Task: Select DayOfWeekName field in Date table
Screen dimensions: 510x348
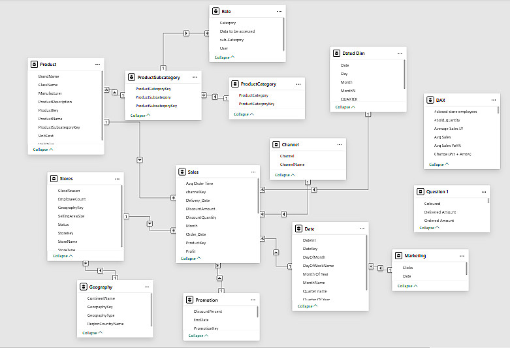Action: pyautogui.click(x=318, y=266)
